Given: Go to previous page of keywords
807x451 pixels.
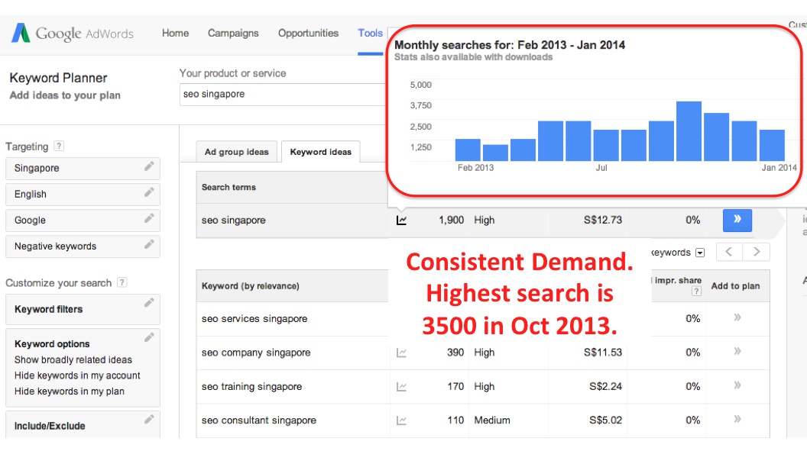Looking at the screenshot, I should coord(730,252).
